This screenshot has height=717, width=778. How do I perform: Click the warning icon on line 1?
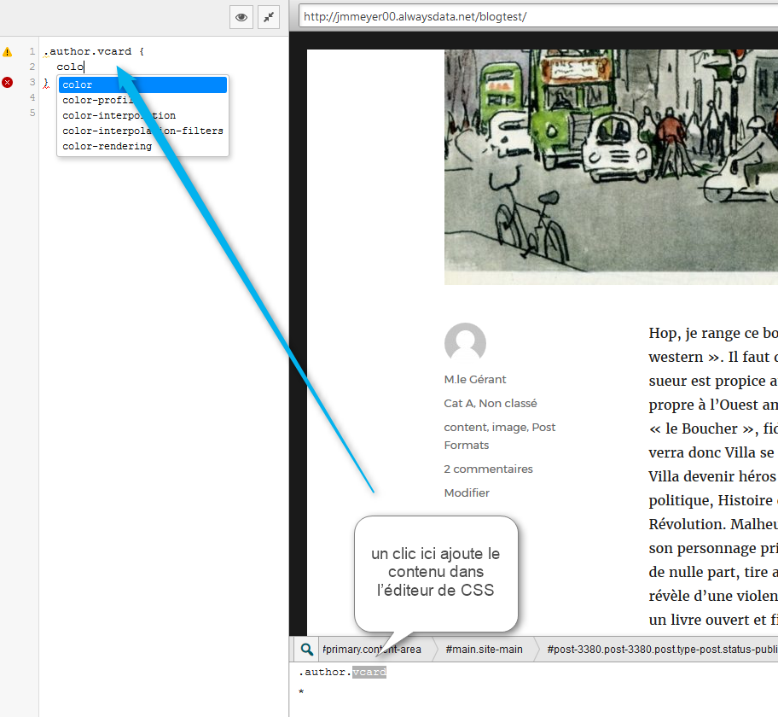pyautogui.click(x=8, y=51)
